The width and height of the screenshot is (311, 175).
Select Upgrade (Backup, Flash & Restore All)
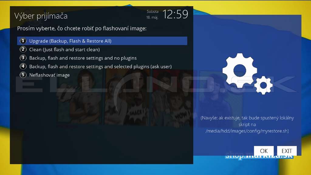coord(102,41)
